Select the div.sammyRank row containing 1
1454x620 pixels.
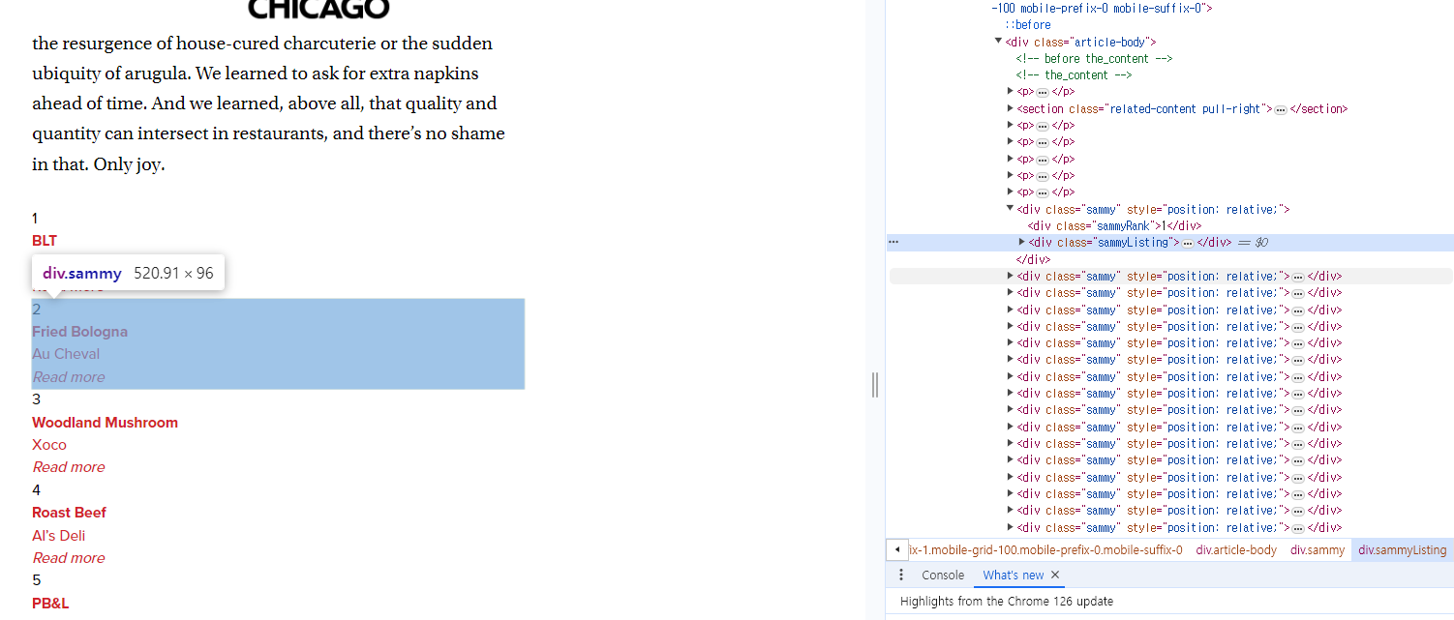[x=1114, y=226]
